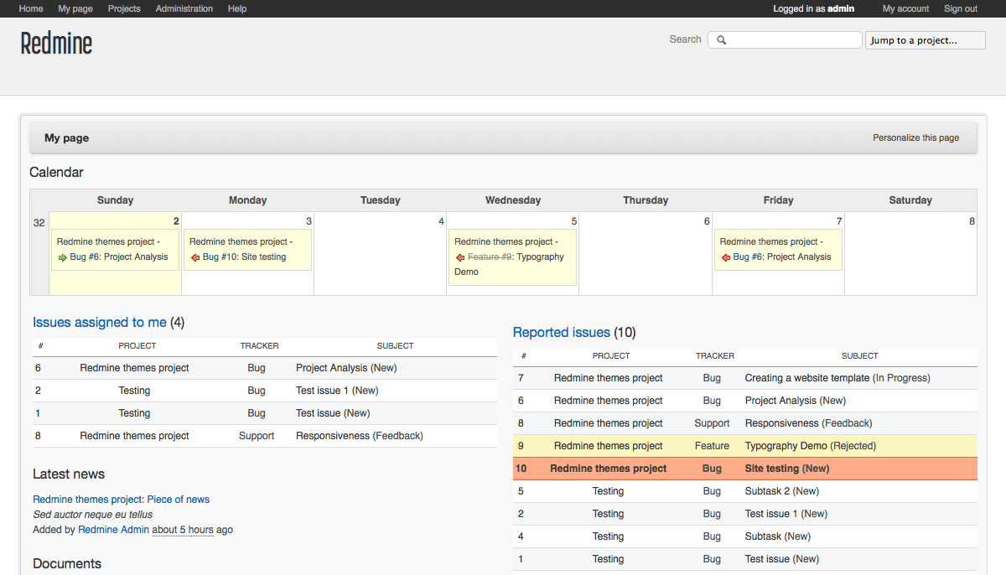Click the SUBJECT column header in Reported issues
This screenshot has width=1006, height=575.
click(x=859, y=356)
